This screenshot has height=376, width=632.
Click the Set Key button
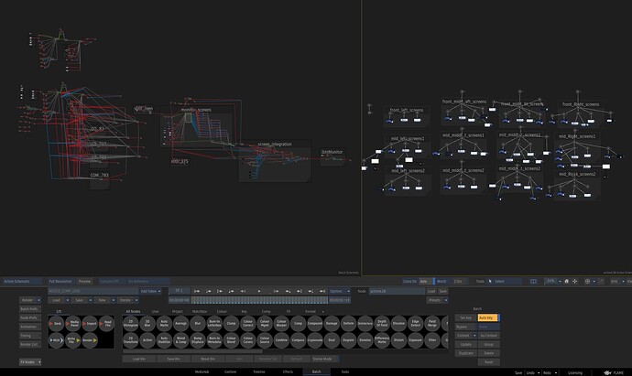pyautogui.click(x=466, y=317)
